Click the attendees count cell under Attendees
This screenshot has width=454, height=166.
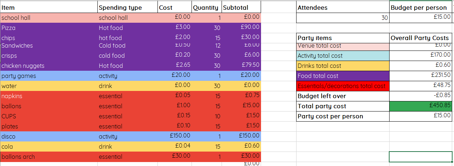(x=342, y=18)
